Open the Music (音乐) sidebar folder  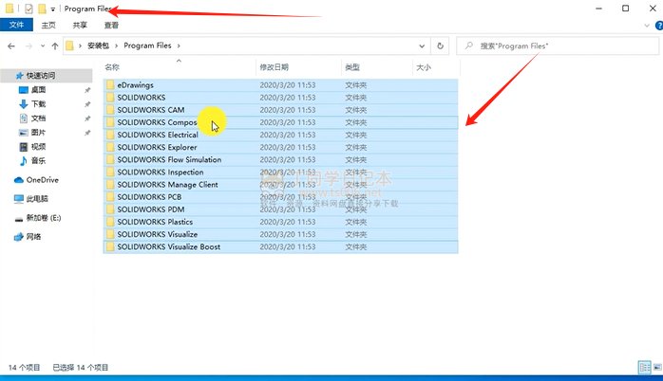[38, 160]
